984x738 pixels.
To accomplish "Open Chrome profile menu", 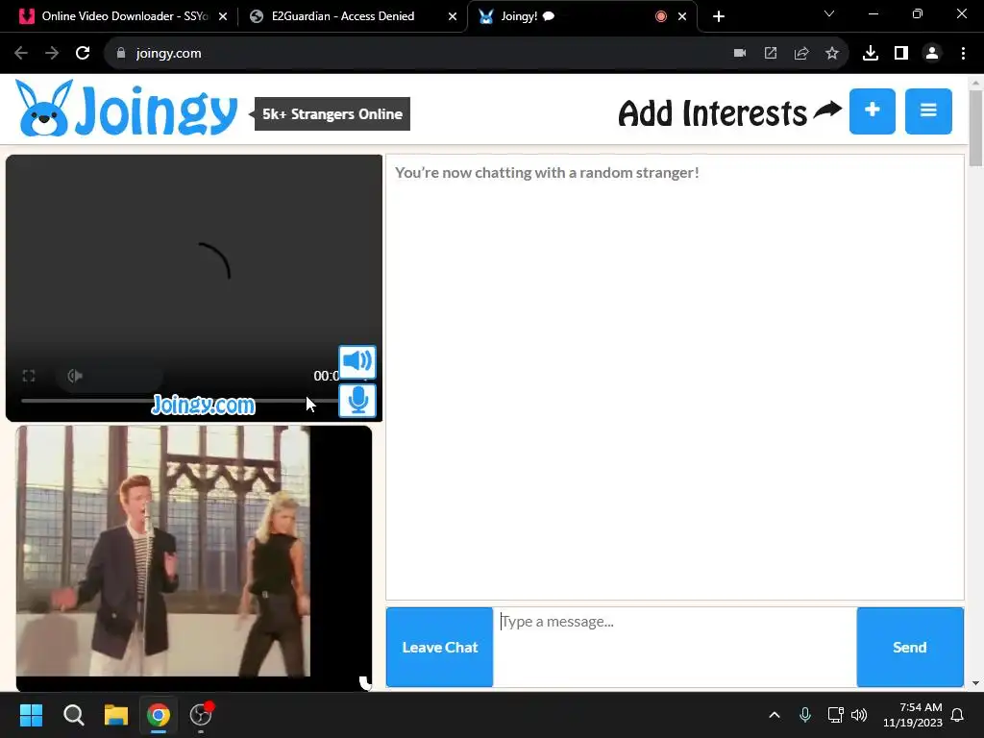I will point(932,54).
